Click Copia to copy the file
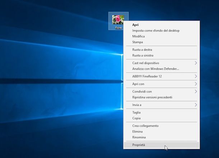The width and height of the screenshot is (219, 158). coord(136,118)
